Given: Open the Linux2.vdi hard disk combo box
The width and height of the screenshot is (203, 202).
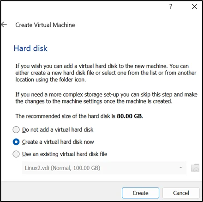Looking at the screenshot, I should coord(104,168).
